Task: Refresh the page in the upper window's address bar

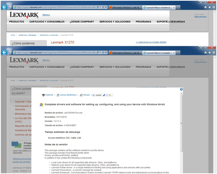Action: coord(103,7)
